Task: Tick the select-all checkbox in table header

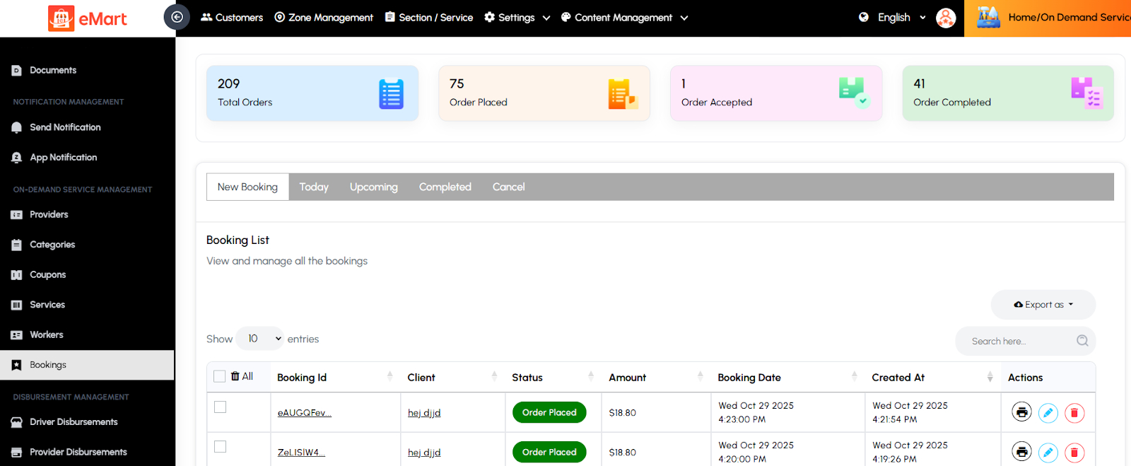Action: [x=220, y=376]
